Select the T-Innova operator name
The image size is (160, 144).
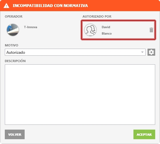(x=30, y=27)
